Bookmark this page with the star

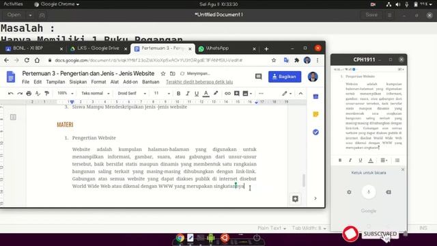pos(274,60)
